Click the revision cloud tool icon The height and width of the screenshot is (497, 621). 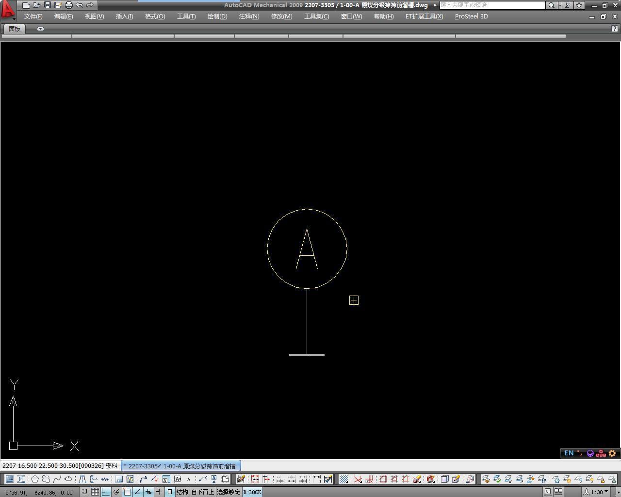(x=46, y=479)
